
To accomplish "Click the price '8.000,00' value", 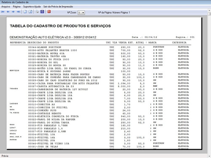I will pos(124,86).
